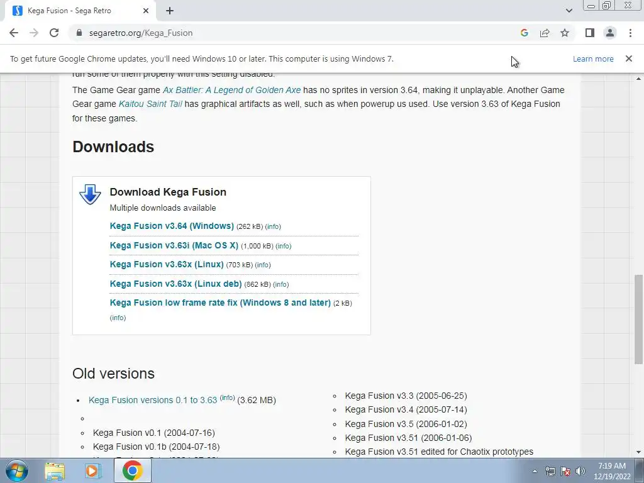Viewport: 644px width, 483px height.
Task: Reload the Sega Retro page
Action: (54, 33)
